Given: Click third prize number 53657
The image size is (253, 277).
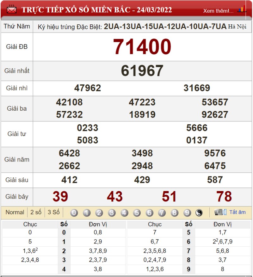Looking at the screenshot, I should (x=215, y=102).
